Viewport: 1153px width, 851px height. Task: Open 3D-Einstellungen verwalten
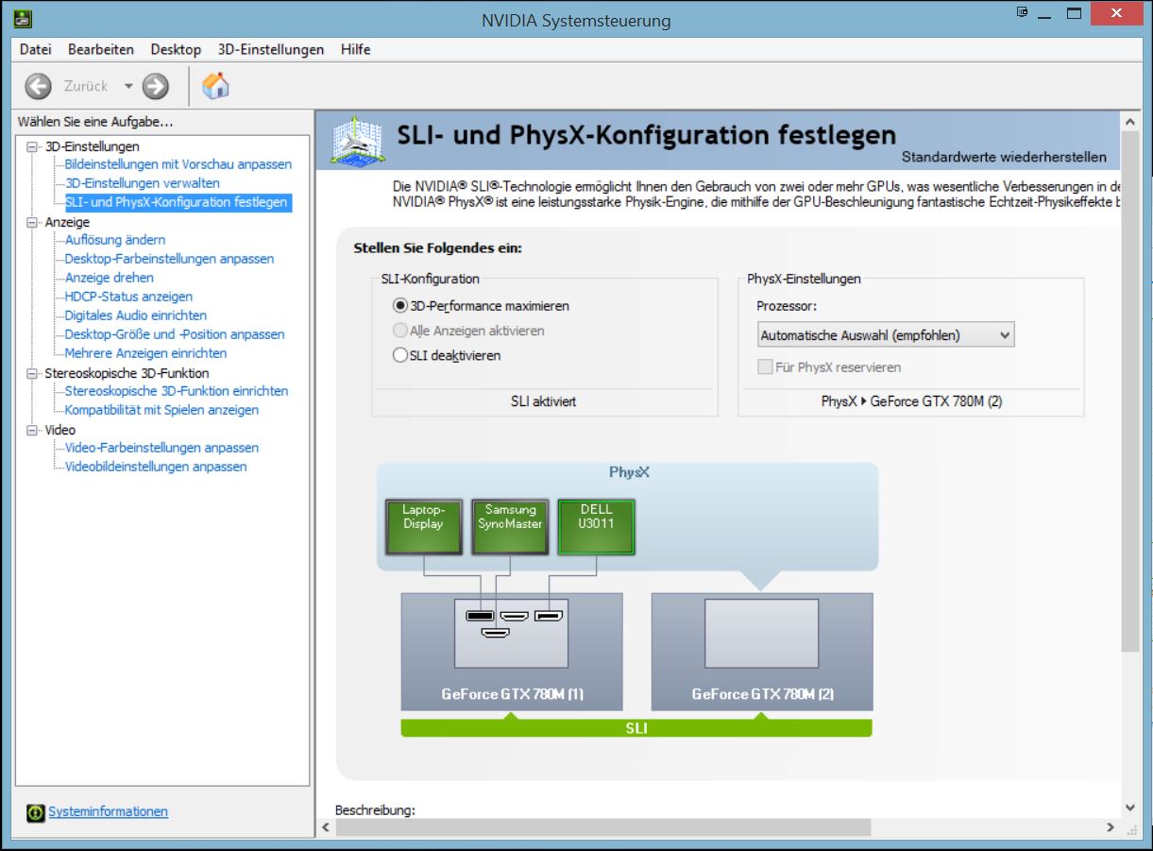click(x=143, y=183)
